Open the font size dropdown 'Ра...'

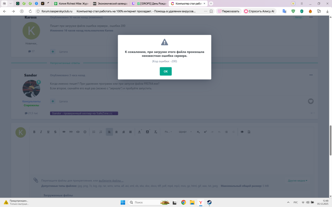click(168, 132)
